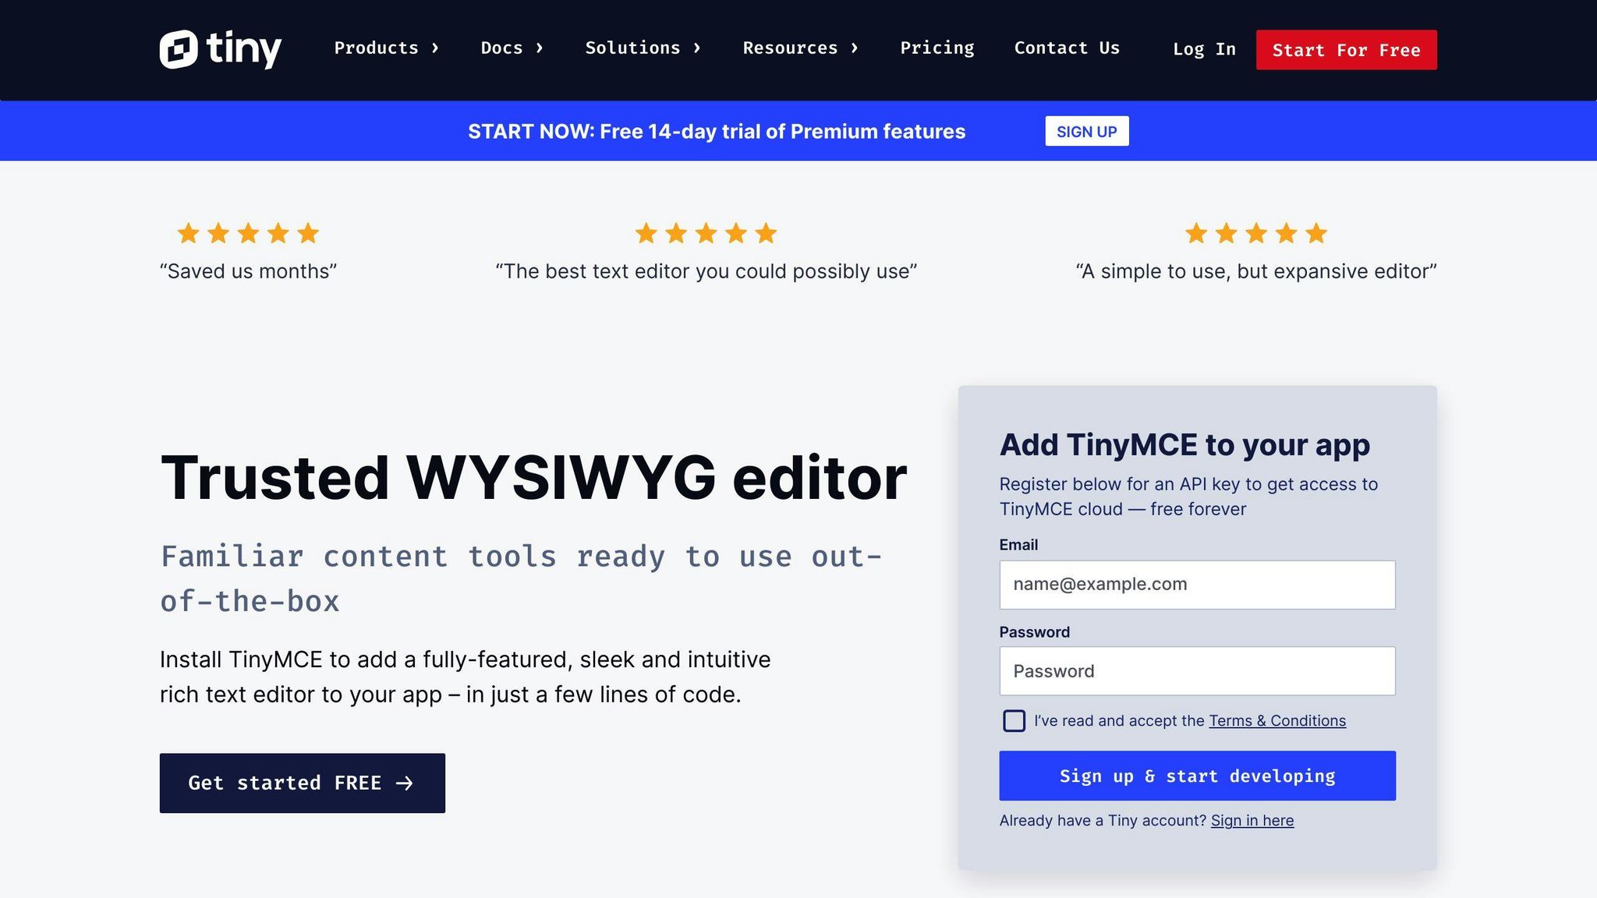Click Sign up & start developing button

point(1197,776)
